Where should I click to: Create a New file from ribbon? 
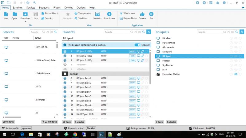point(6,16)
